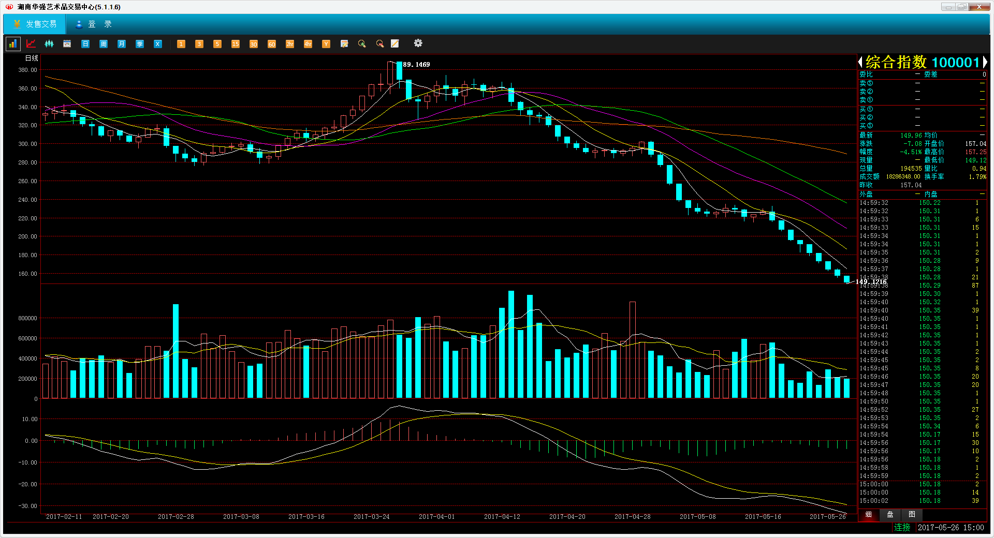Click the opening price 157.04
The image size is (994, 538).
click(x=976, y=144)
